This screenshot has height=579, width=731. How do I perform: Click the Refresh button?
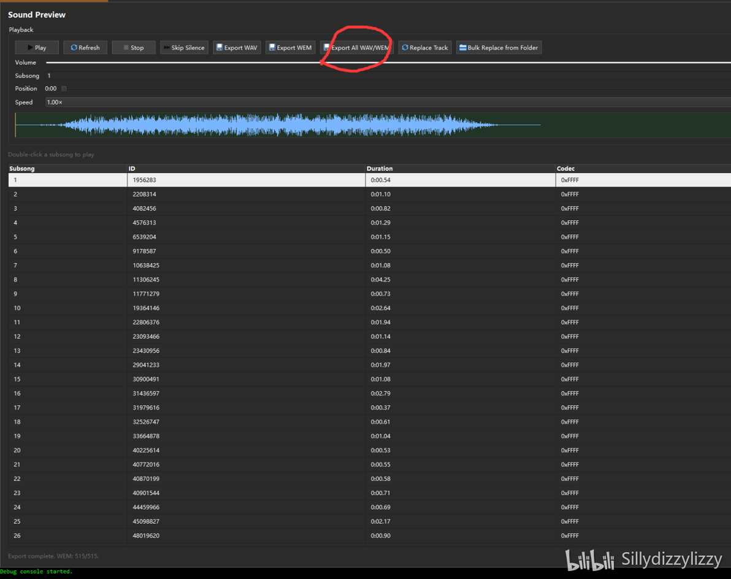[85, 48]
